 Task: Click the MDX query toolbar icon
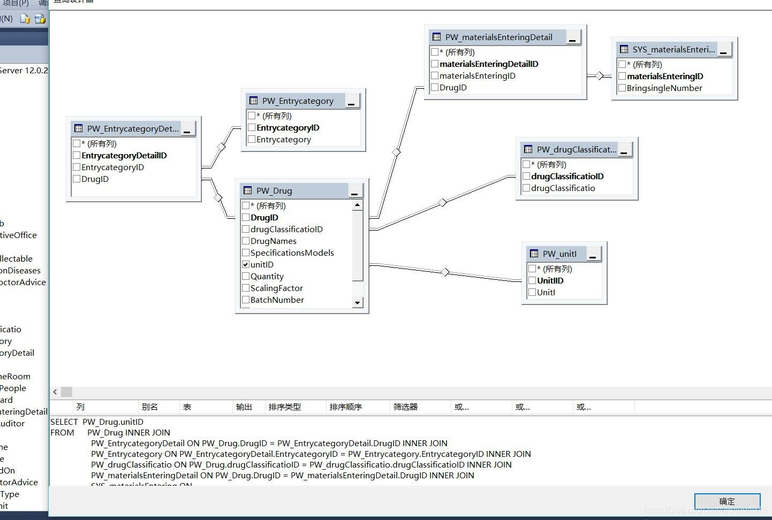[40, 19]
